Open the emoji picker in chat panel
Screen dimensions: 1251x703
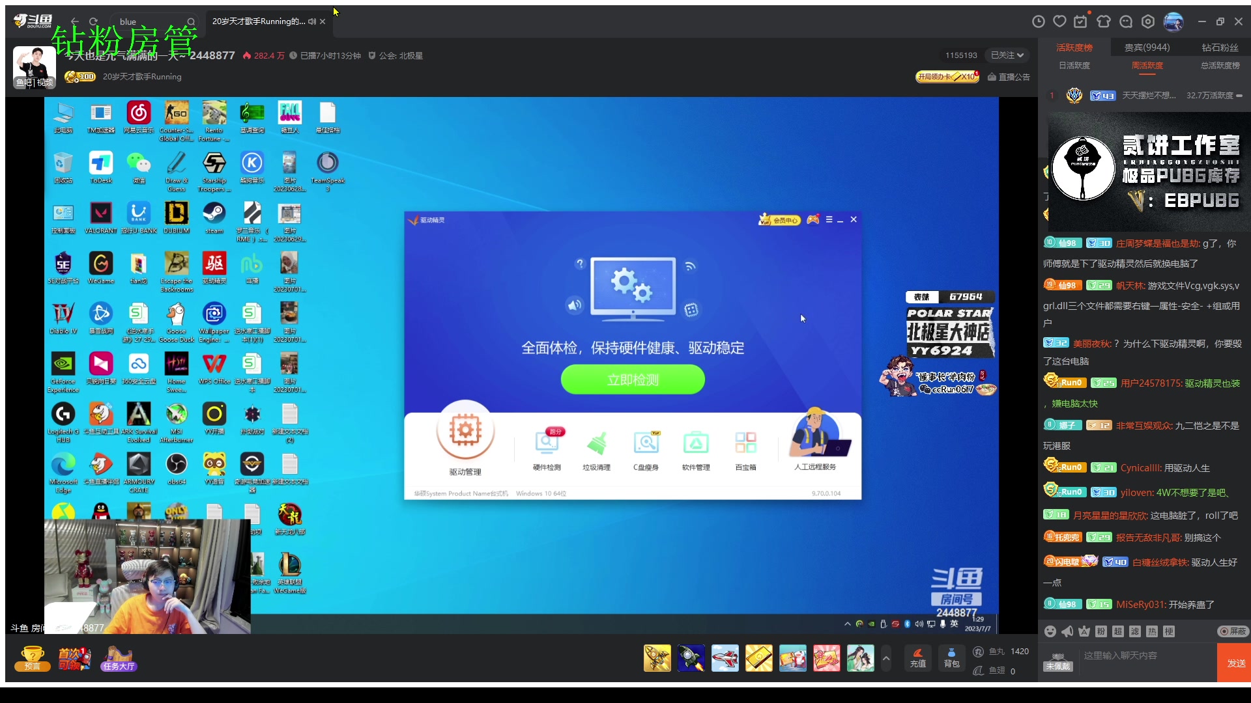1050,631
